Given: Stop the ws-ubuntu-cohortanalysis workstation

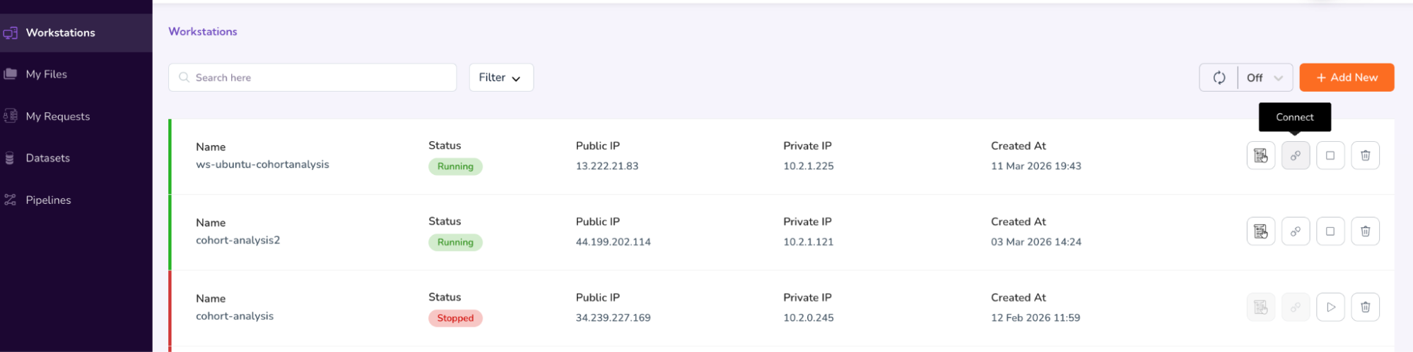Looking at the screenshot, I should (1330, 155).
